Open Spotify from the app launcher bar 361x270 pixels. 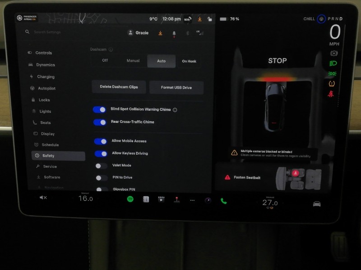[130, 198]
